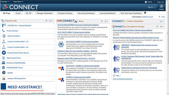
Task: Click the State Payroll Forms document icon
Action: click(3, 58)
